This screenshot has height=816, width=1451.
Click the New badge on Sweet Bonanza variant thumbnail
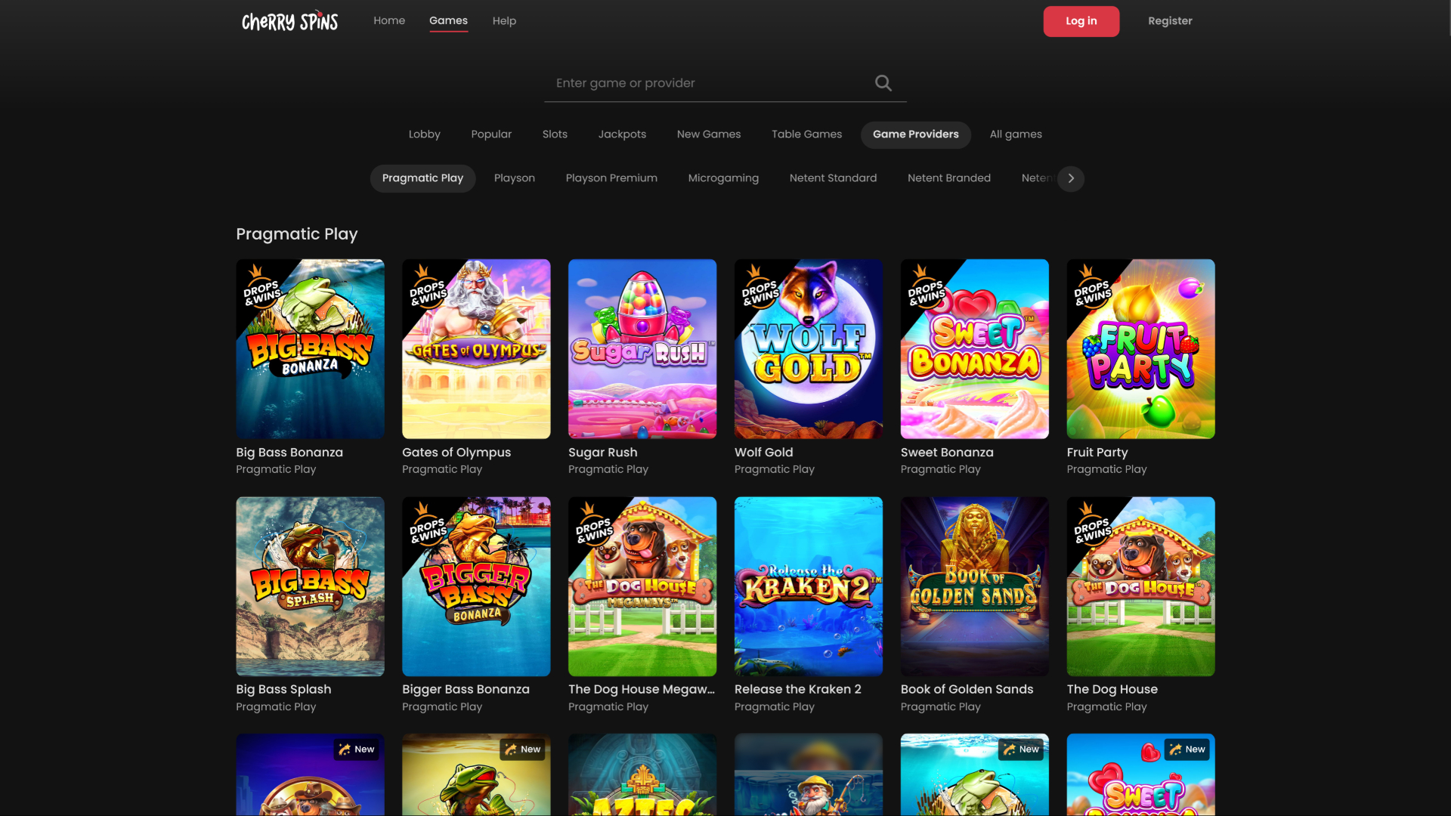click(1188, 750)
